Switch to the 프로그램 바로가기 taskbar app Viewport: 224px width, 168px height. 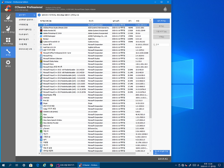[x=66, y=165]
